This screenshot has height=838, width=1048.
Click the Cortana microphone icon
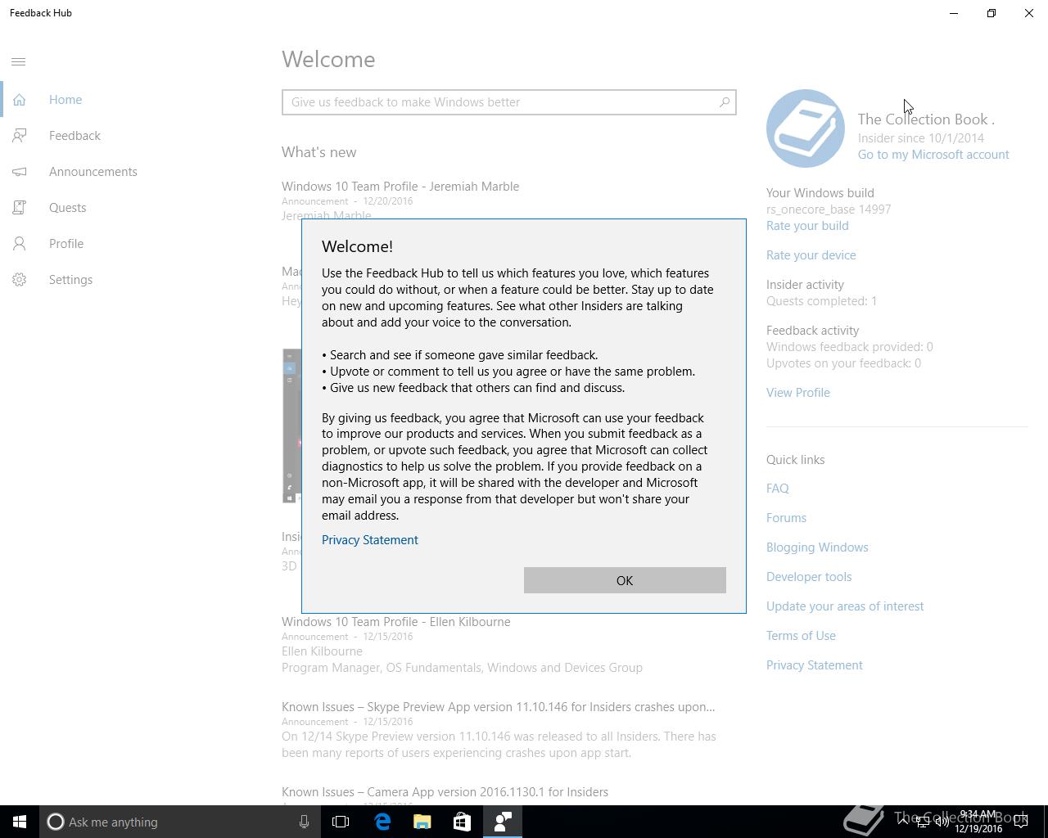(304, 822)
